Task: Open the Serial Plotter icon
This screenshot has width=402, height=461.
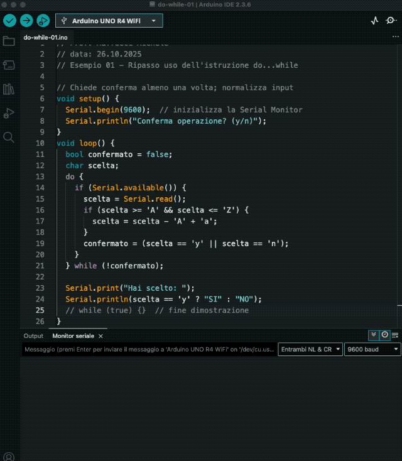Action: click(x=375, y=21)
